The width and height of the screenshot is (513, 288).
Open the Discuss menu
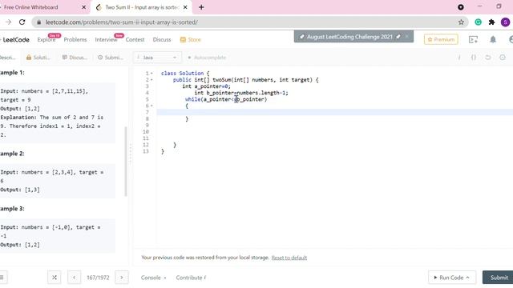(162, 39)
